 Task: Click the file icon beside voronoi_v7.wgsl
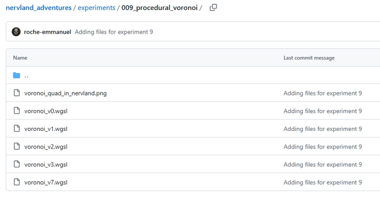[17, 182]
